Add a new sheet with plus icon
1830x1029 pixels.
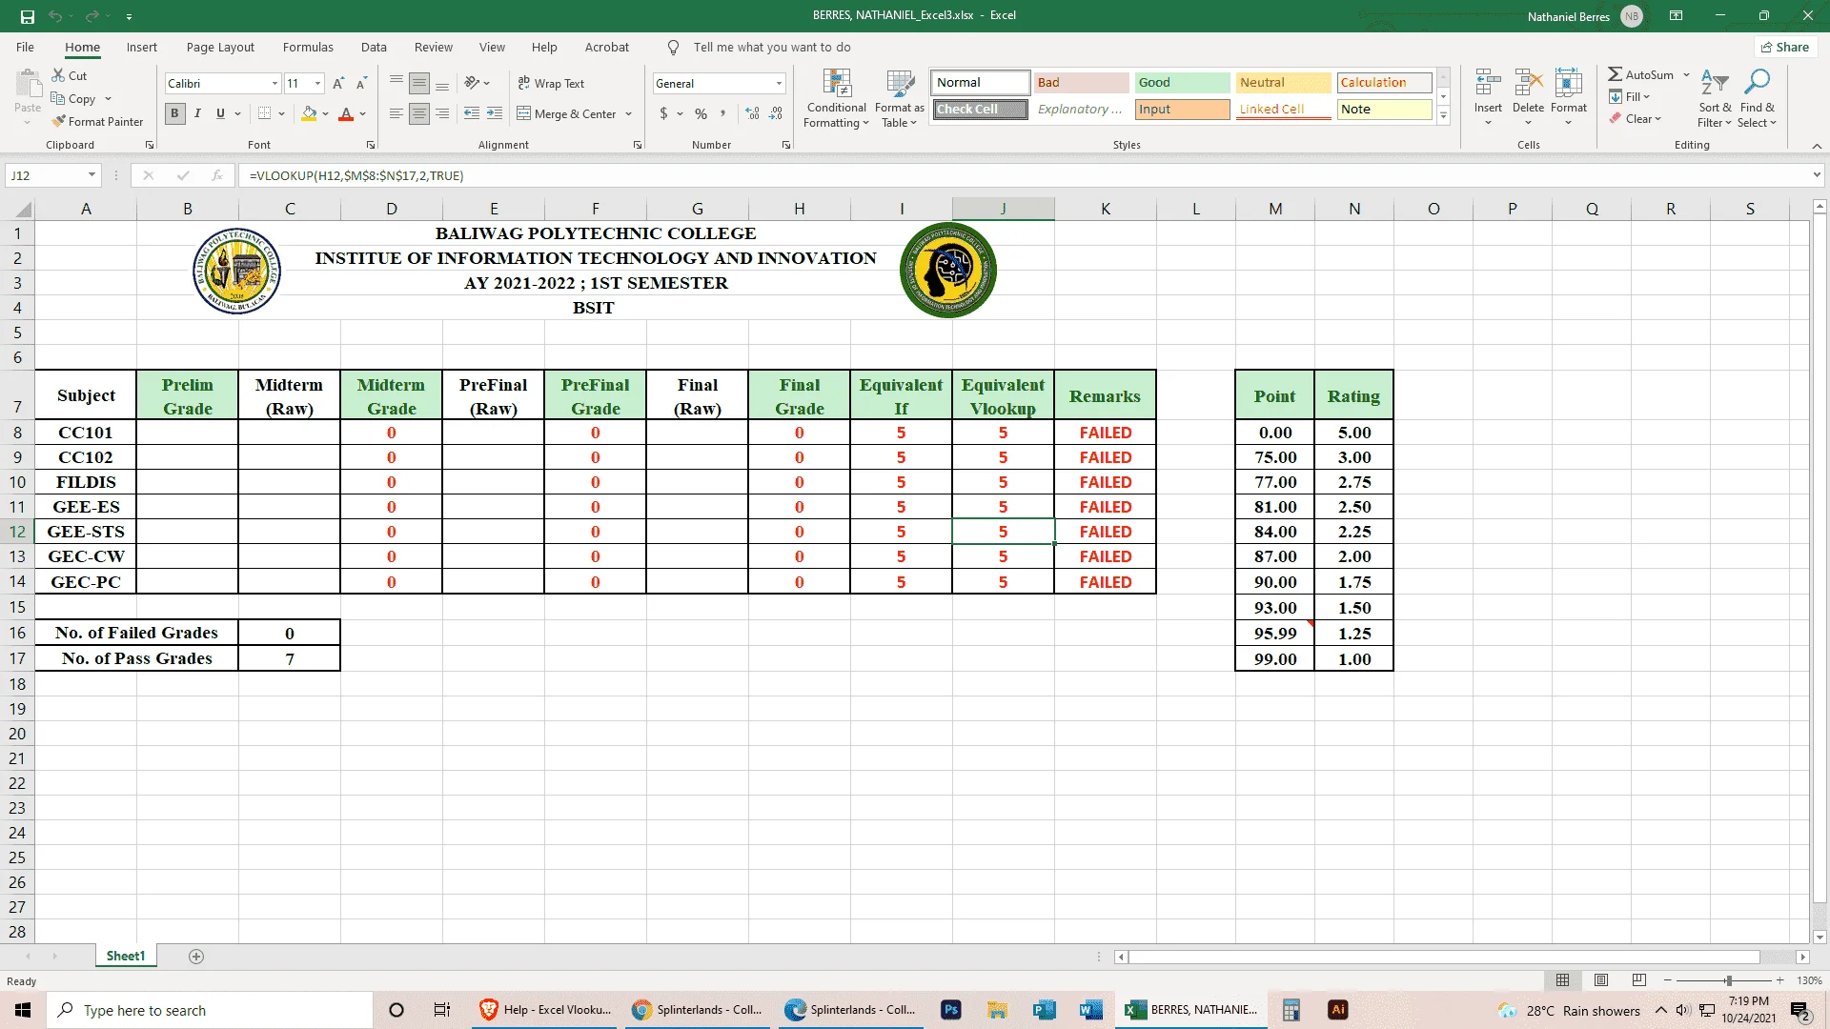(196, 957)
